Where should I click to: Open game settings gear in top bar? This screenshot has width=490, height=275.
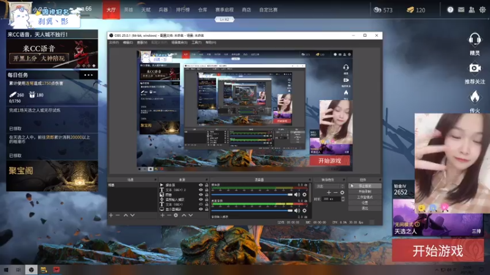(x=483, y=10)
